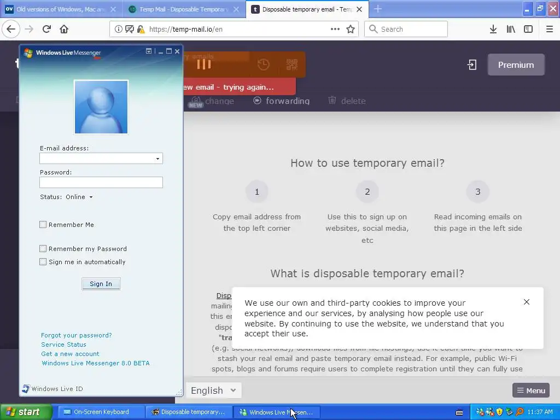Open the downloads arrow in Firefox toolbar

click(x=493, y=29)
